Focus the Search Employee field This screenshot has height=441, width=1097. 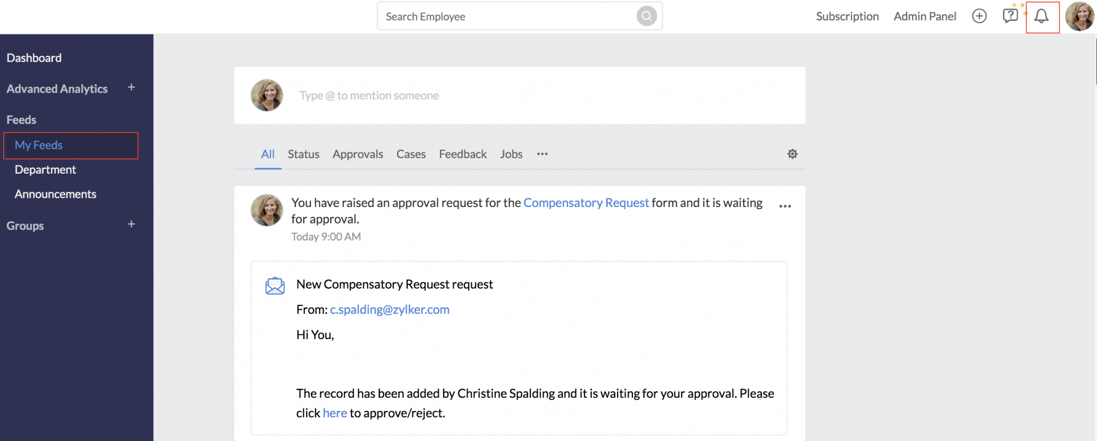pos(519,16)
